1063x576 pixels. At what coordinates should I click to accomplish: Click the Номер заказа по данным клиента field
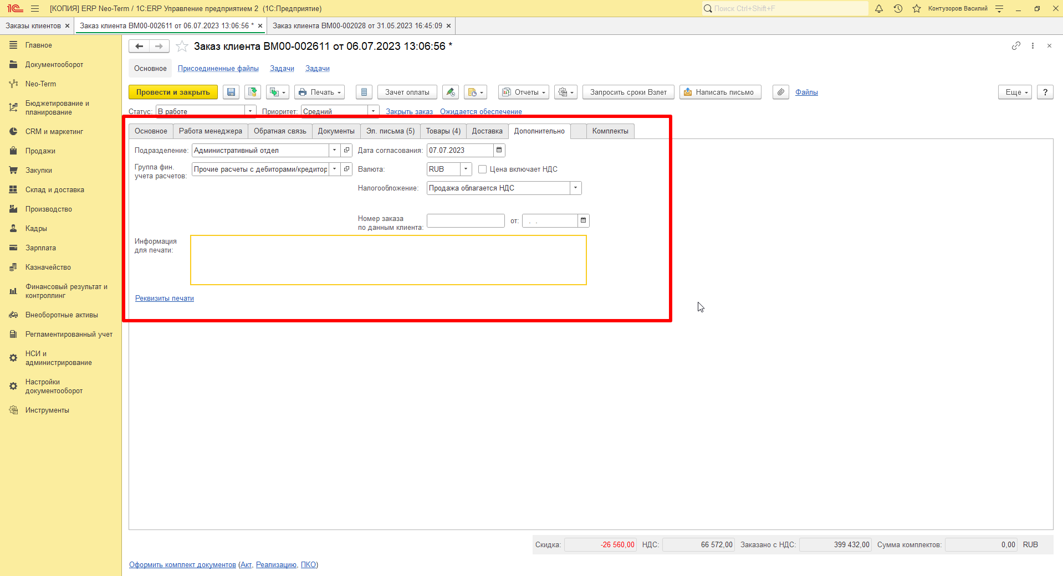466,220
